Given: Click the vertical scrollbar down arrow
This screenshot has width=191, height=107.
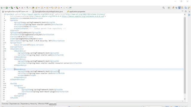Looking at the screenshot, I should (185, 99).
